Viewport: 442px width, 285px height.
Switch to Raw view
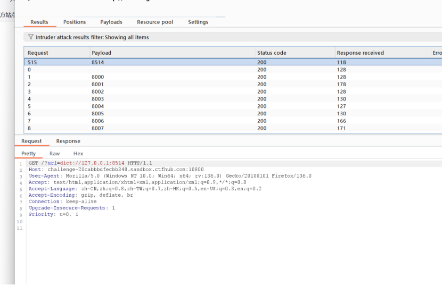54,153
